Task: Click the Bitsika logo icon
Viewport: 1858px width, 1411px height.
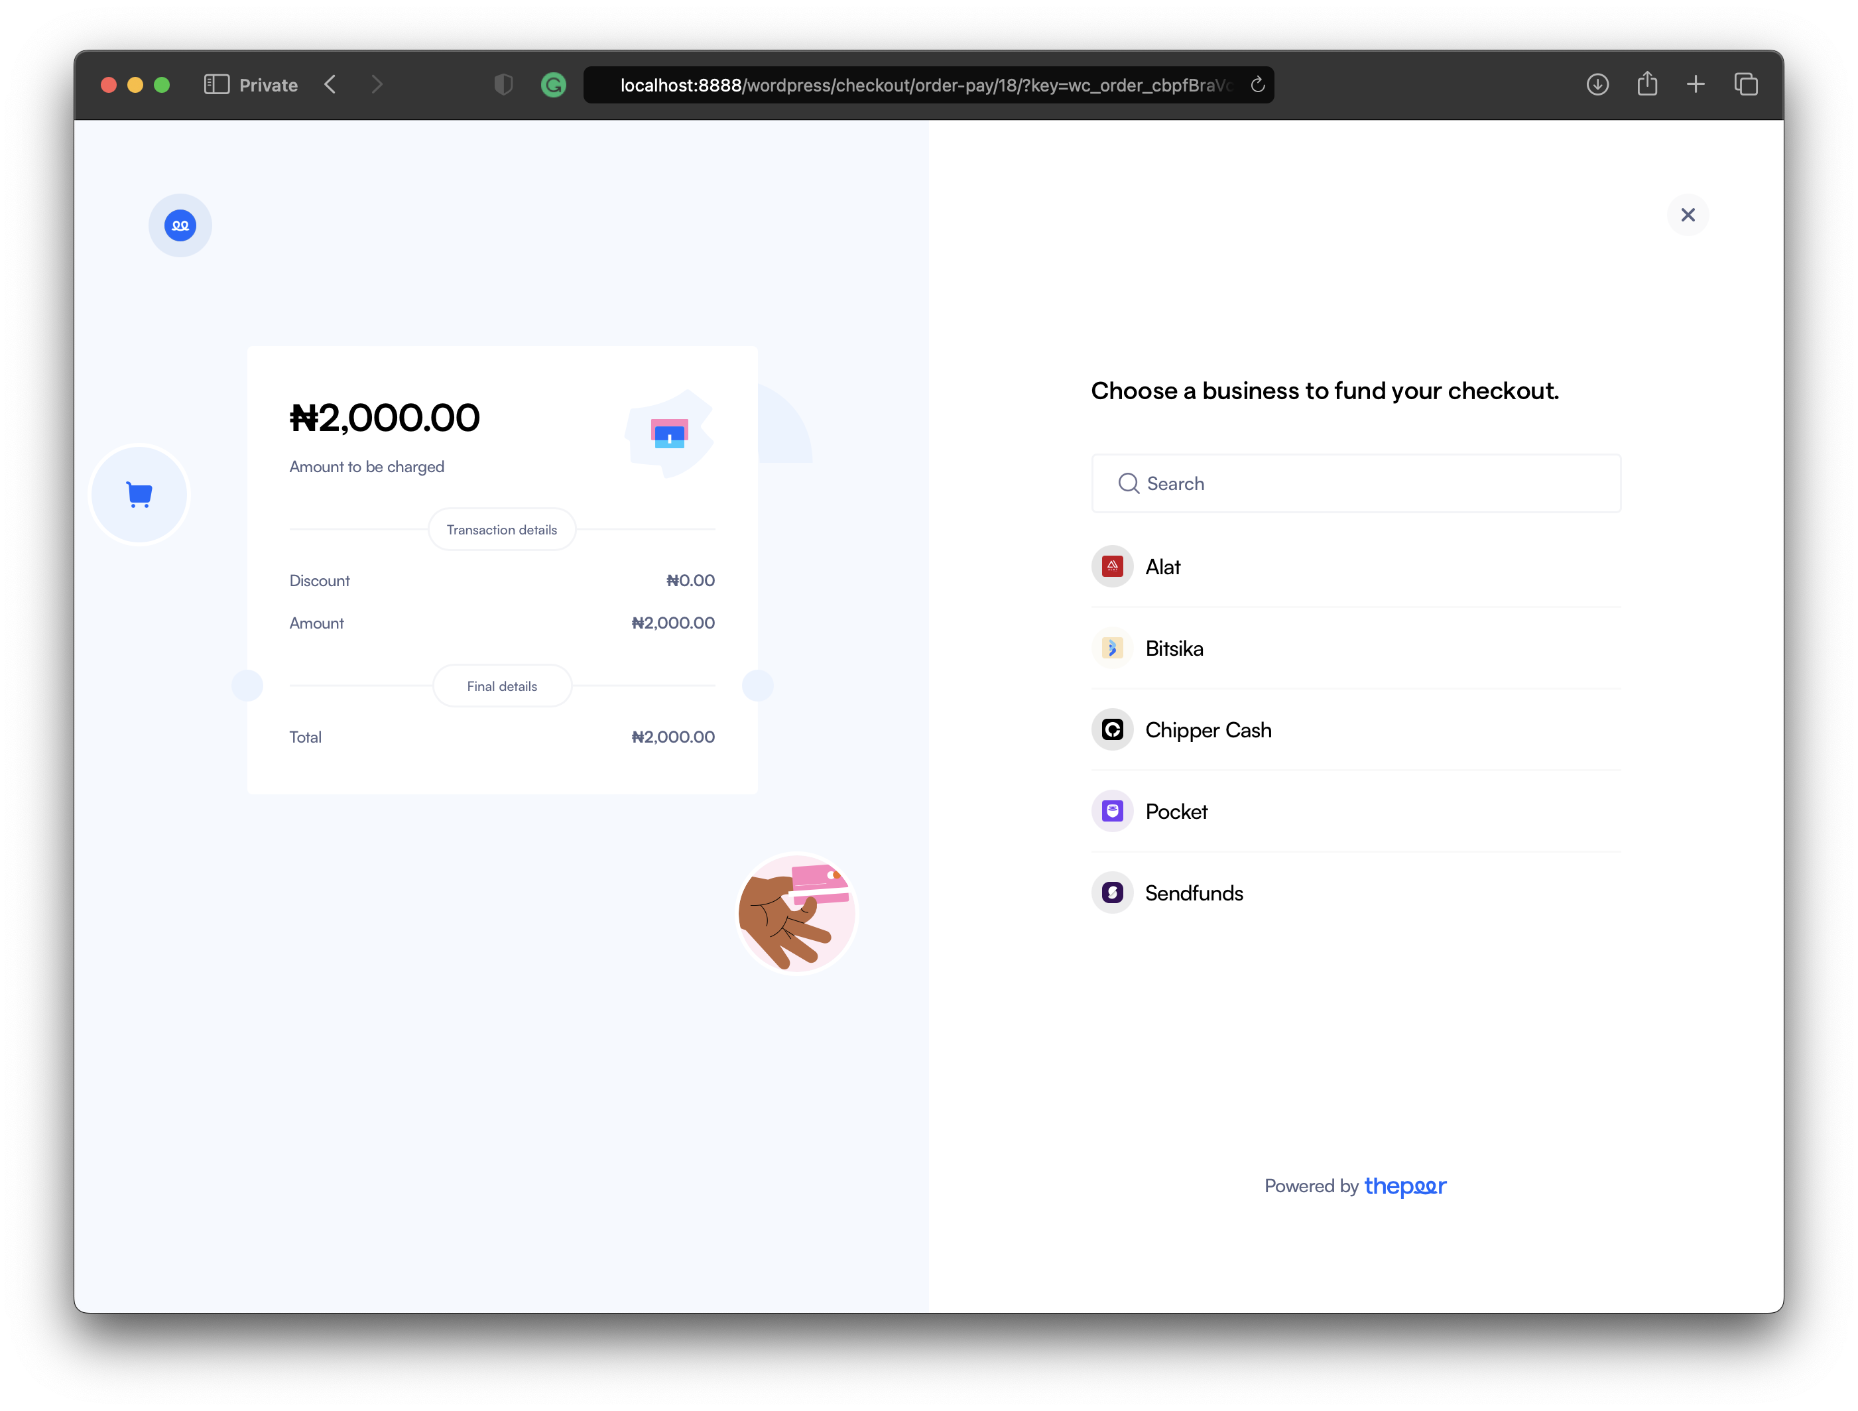Action: [x=1112, y=648]
